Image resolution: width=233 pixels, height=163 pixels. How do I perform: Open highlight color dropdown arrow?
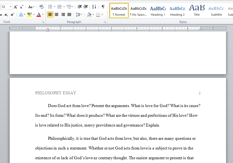point(34,15)
